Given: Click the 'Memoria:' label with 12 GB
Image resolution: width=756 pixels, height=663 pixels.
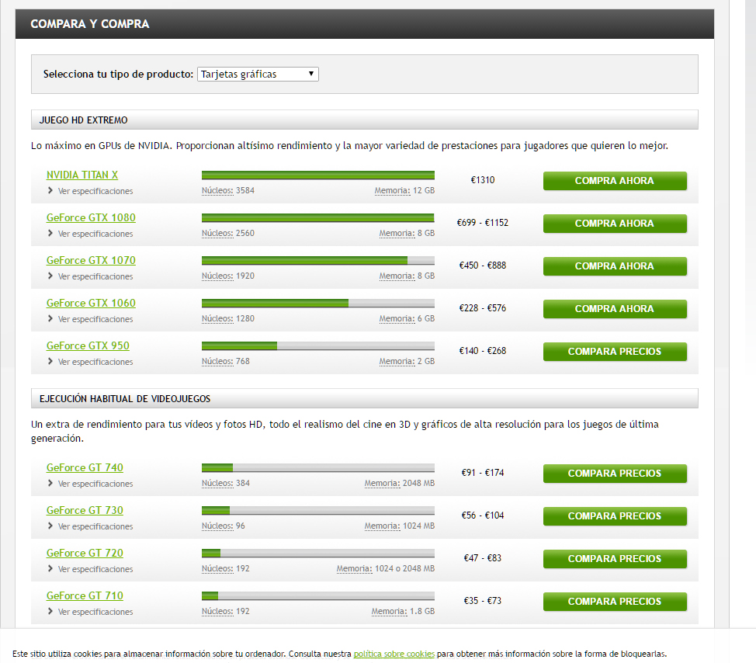Looking at the screenshot, I should tap(393, 190).
